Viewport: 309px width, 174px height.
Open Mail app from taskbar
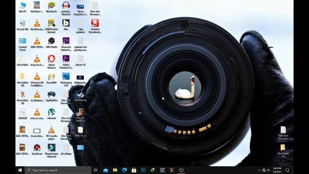(x=106, y=170)
